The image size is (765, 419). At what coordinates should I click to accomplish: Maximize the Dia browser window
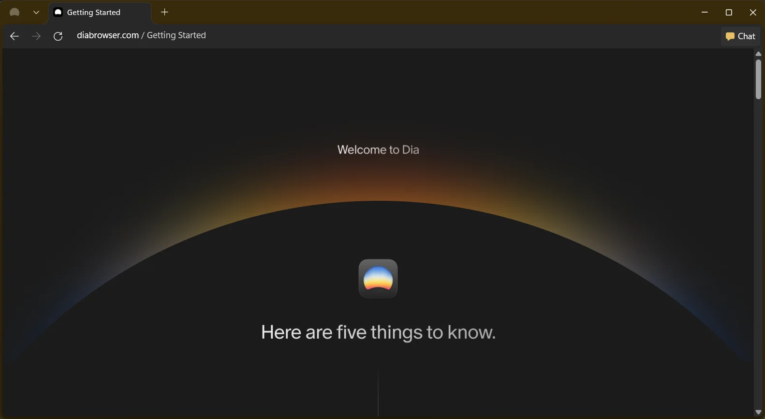[x=729, y=13]
